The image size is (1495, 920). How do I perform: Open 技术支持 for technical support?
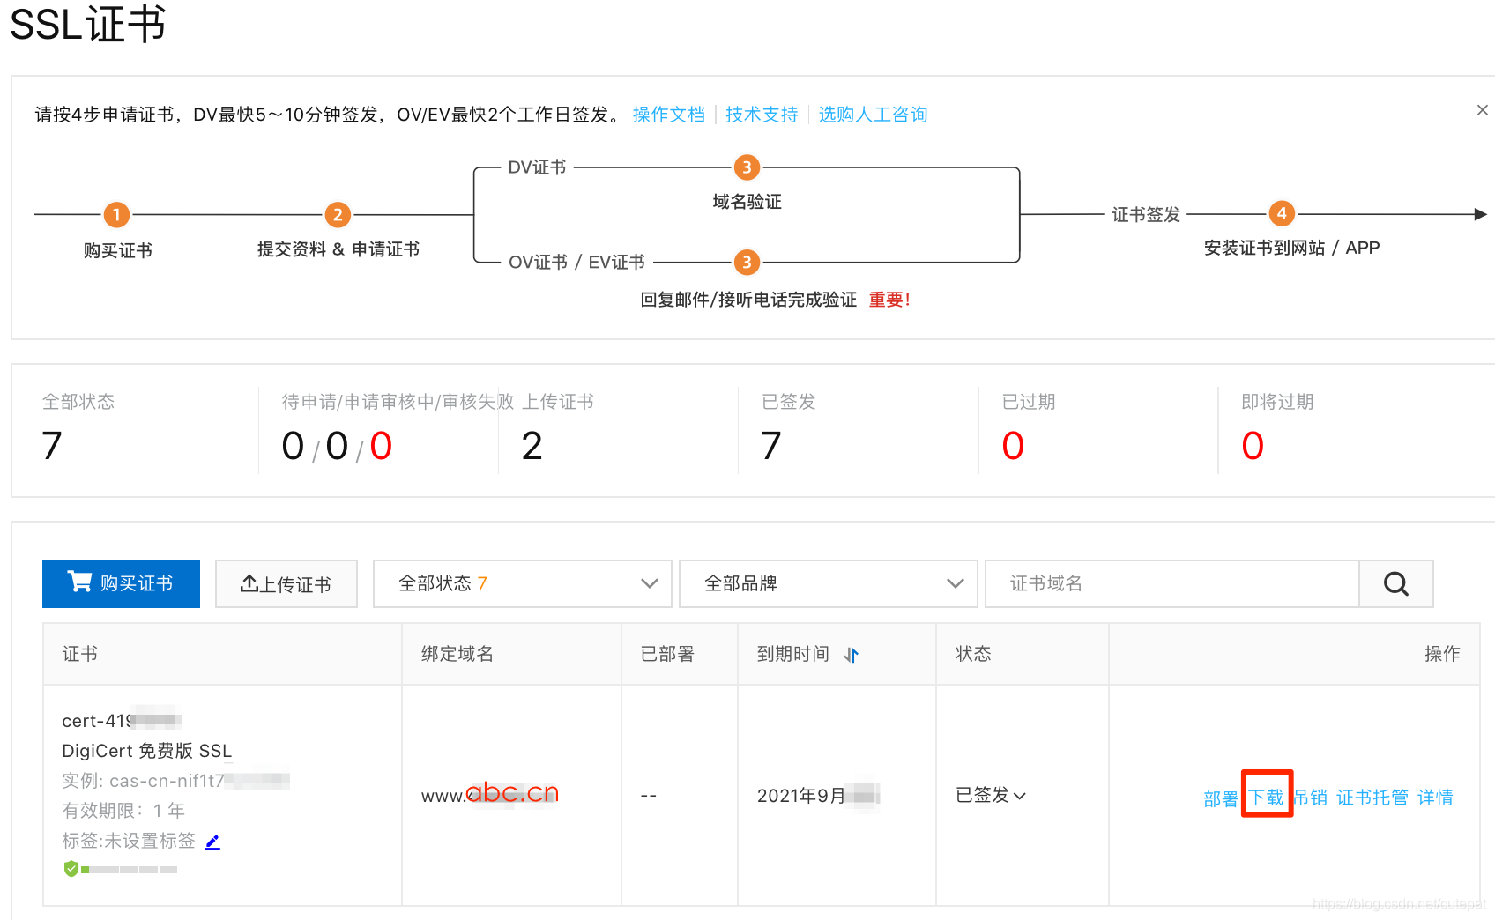pos(761,114)
